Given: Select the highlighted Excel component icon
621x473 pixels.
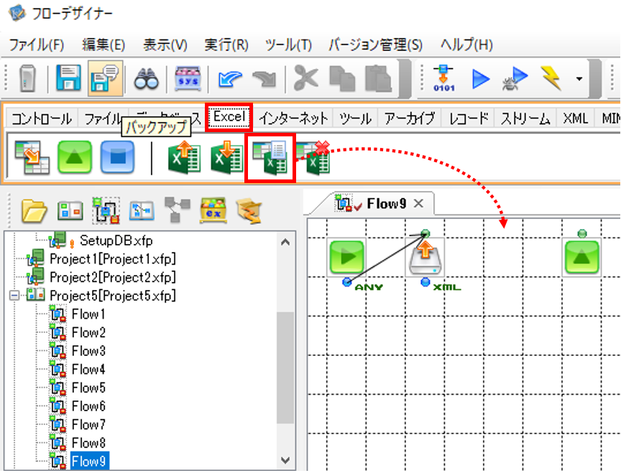Looking at the screenshot, I should click(270, 158).
